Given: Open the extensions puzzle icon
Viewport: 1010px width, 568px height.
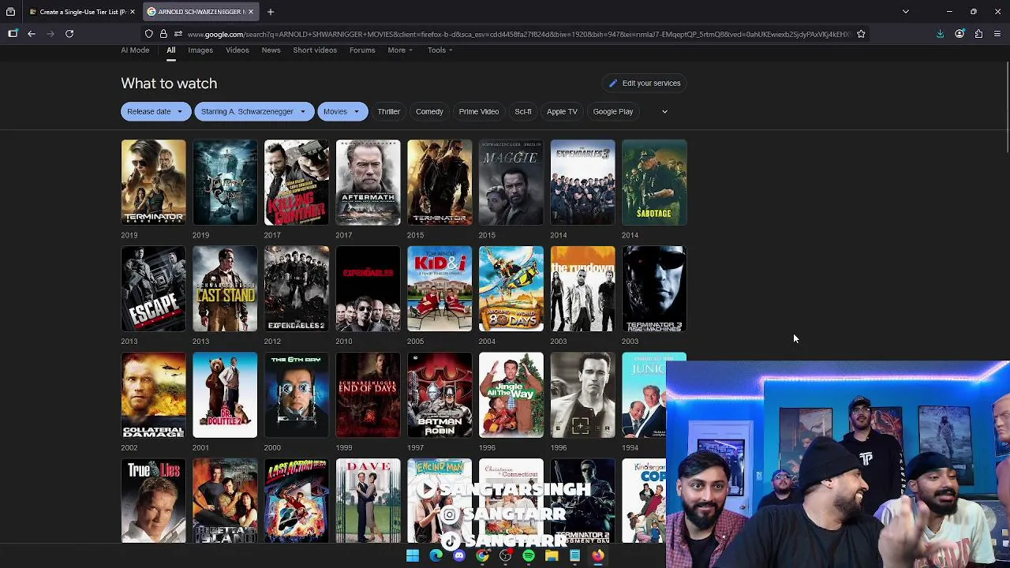Looking at the screenshot, I should [978, 34].
